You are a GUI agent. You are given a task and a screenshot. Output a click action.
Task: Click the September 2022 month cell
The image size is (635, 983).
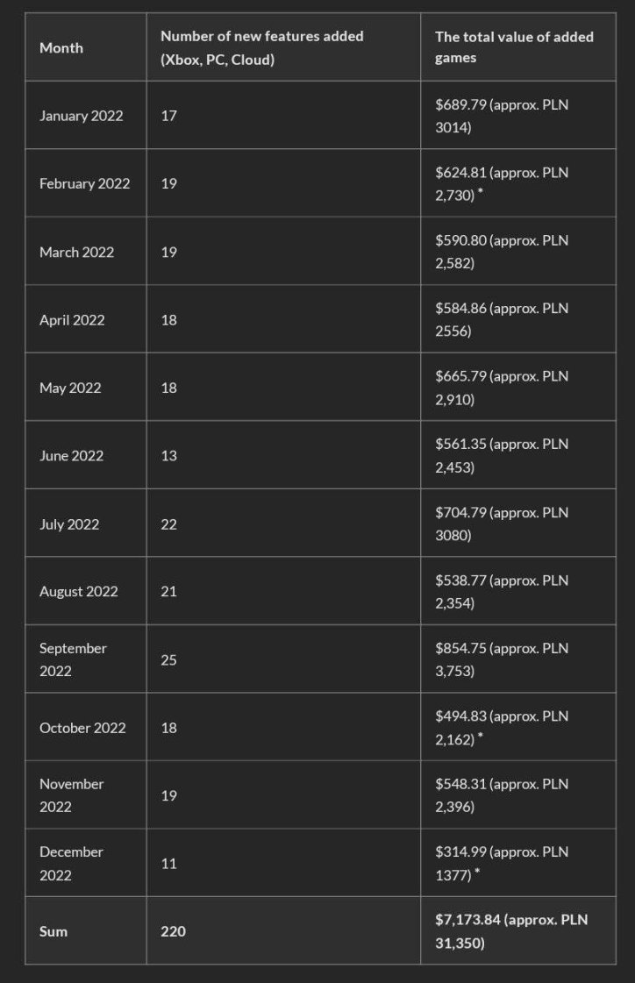tap(73, 659)
